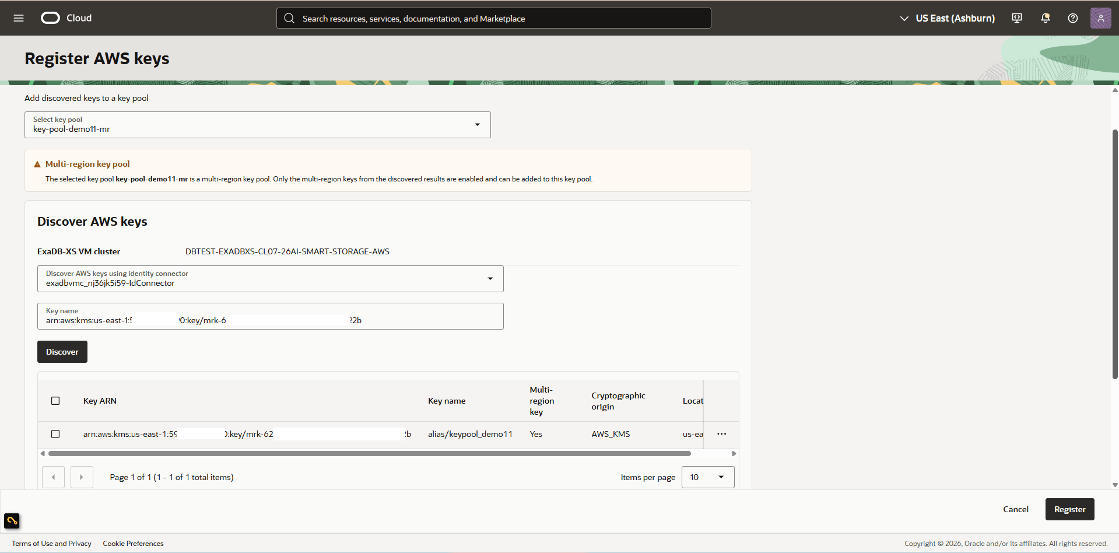Click the Register button
This screenshot has height=553, width=1119.
tap(1070, 509)
